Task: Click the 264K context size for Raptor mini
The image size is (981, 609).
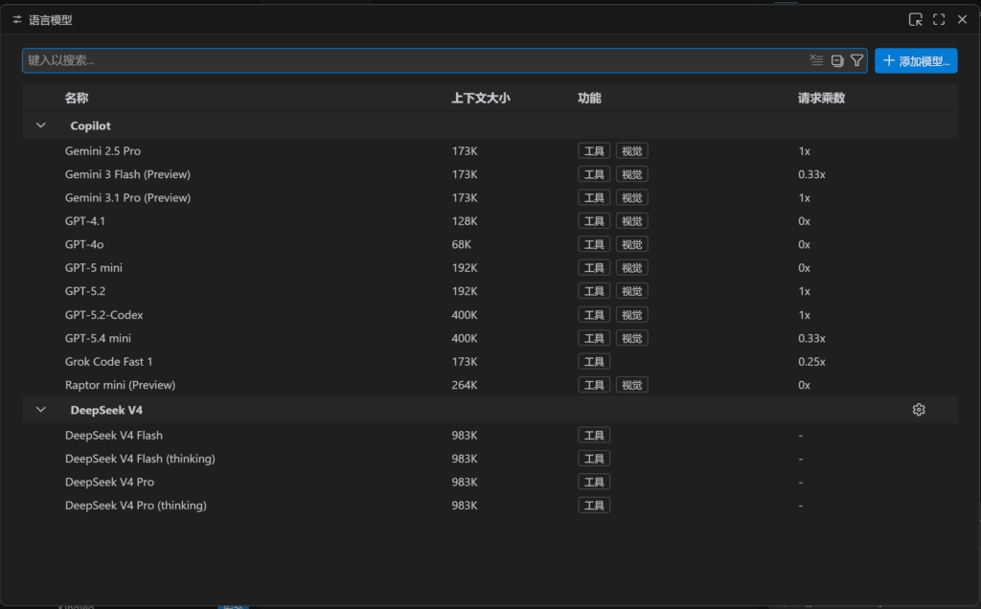Action: point(465,385)
